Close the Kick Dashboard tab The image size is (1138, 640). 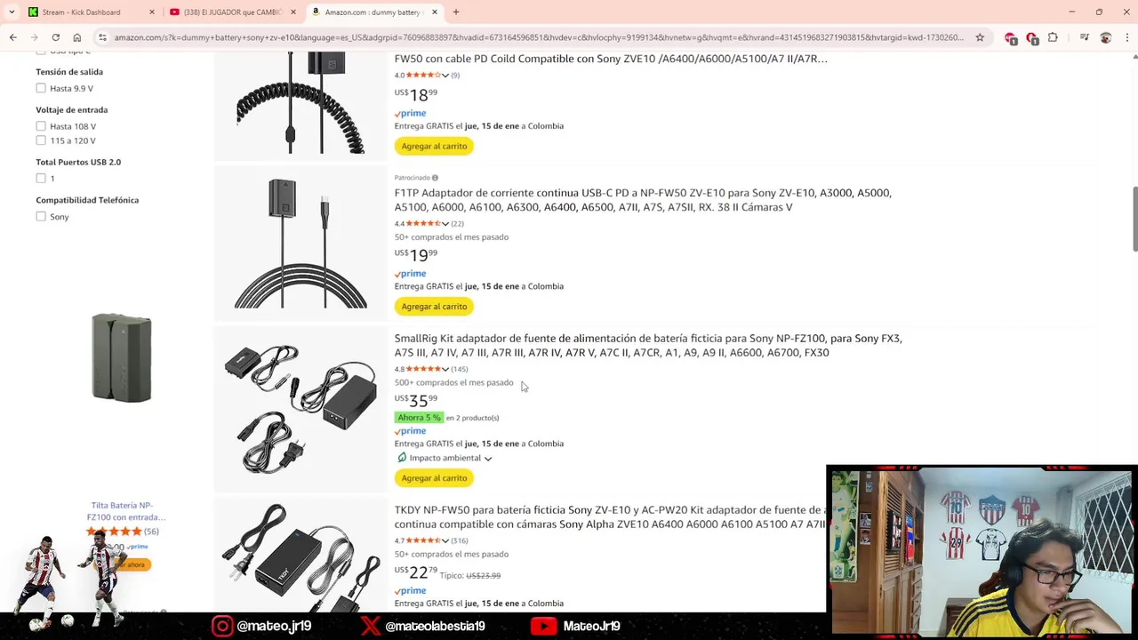click(x=151, y=12)
